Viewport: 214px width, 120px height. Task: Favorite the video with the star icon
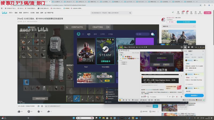[x=39, y=111]
